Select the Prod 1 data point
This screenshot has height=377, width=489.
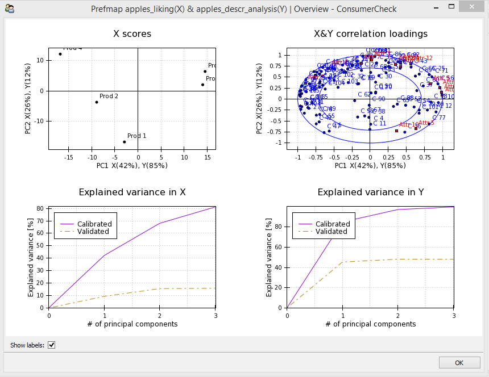point(125,142)
